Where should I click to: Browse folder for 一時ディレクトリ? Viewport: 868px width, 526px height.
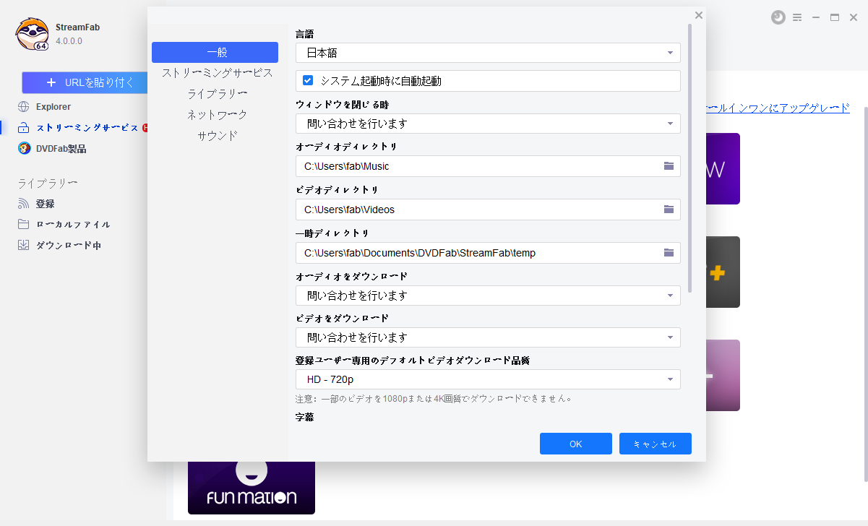pyautogui.click(x=669, y=253)
